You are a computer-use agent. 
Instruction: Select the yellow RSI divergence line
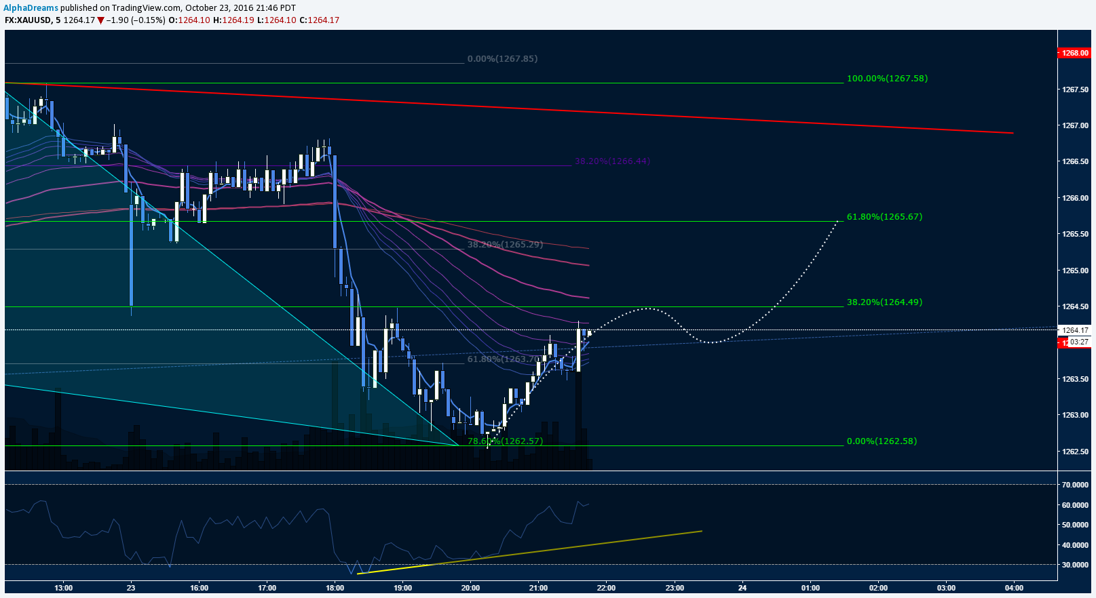click(x=529, y=552)
